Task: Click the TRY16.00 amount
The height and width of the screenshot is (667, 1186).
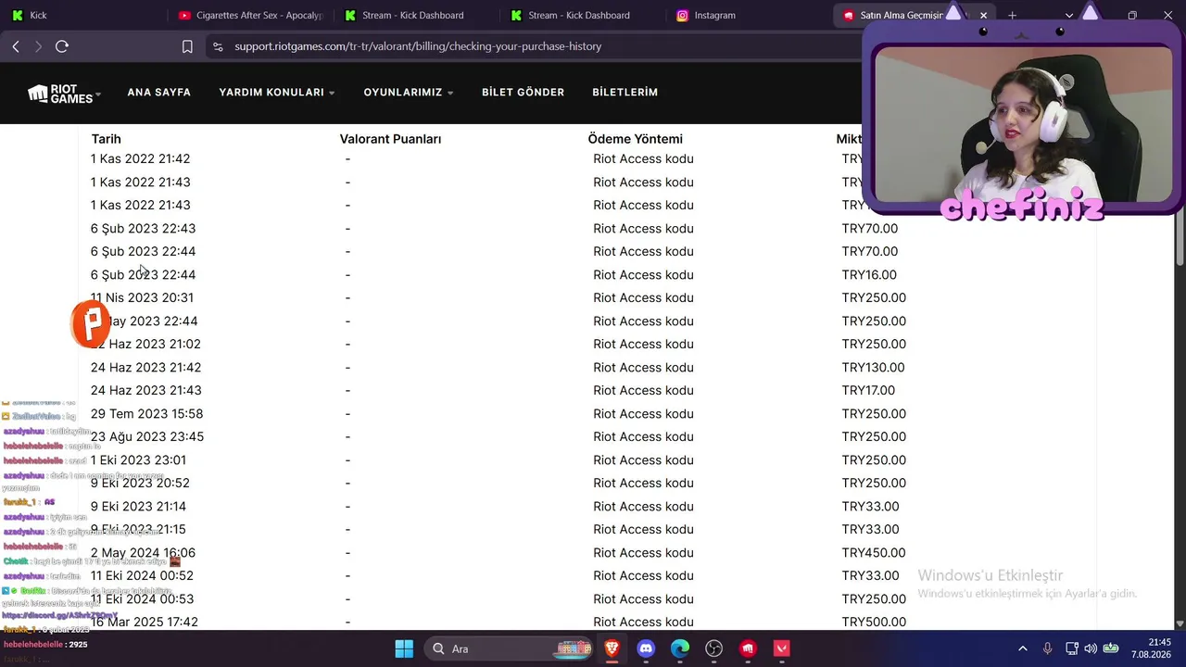Action: pos(869,274)
